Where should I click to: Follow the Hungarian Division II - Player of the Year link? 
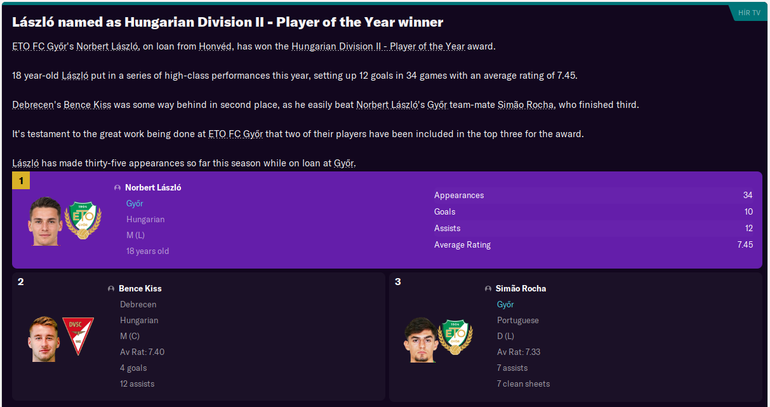coord(378,46)
